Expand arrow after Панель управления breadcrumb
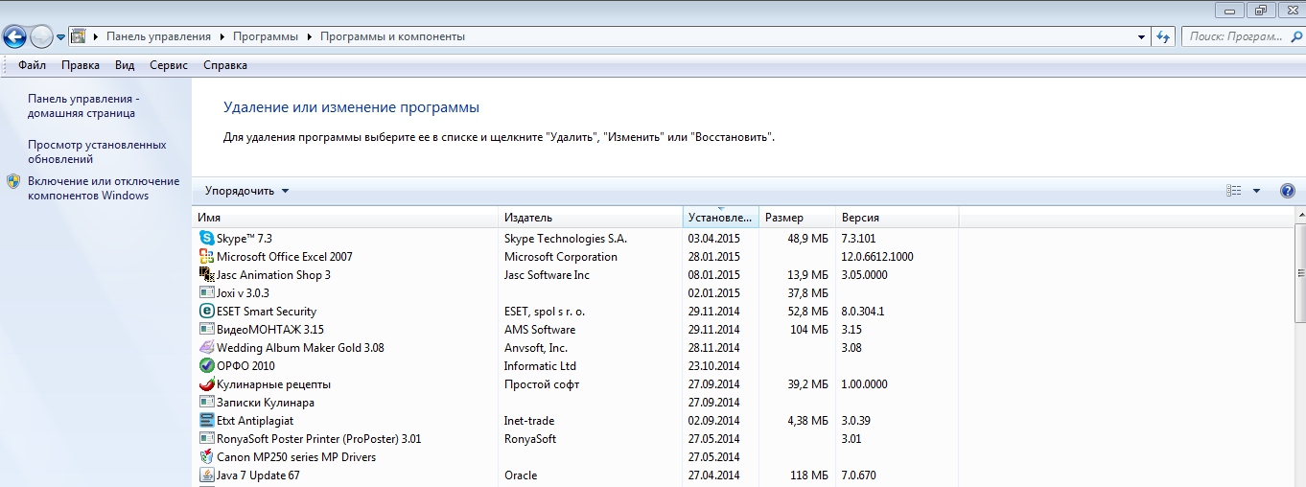 (222, 36)
